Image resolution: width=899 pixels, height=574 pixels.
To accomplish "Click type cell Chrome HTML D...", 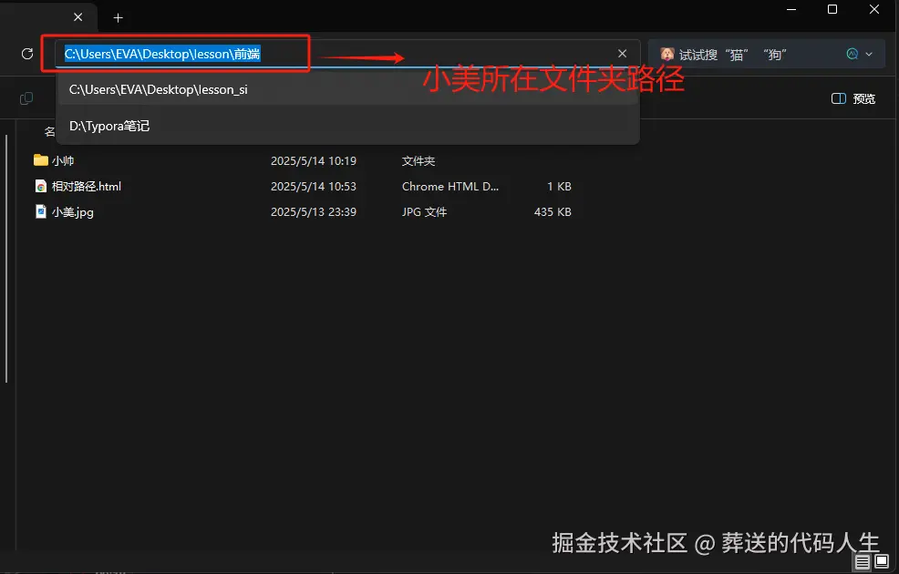I will 450,186.
